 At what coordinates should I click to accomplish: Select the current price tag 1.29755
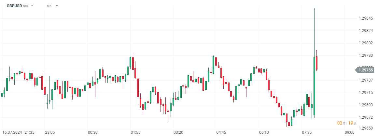click(366, 70)
